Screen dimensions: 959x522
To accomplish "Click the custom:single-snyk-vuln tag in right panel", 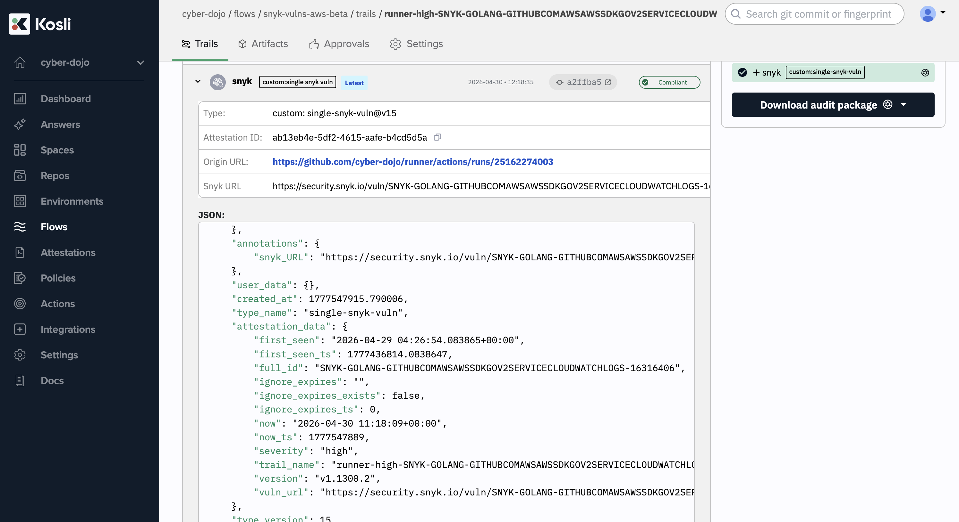I will (x=825, y=72).
